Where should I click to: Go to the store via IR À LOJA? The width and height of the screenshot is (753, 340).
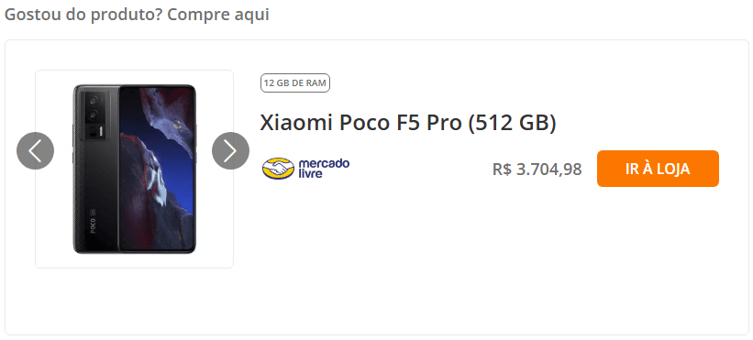pos(658,169)
